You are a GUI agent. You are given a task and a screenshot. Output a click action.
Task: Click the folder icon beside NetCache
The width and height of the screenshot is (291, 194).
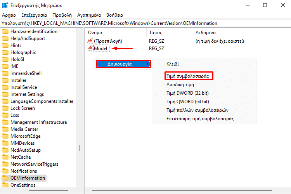coord(5,157)
